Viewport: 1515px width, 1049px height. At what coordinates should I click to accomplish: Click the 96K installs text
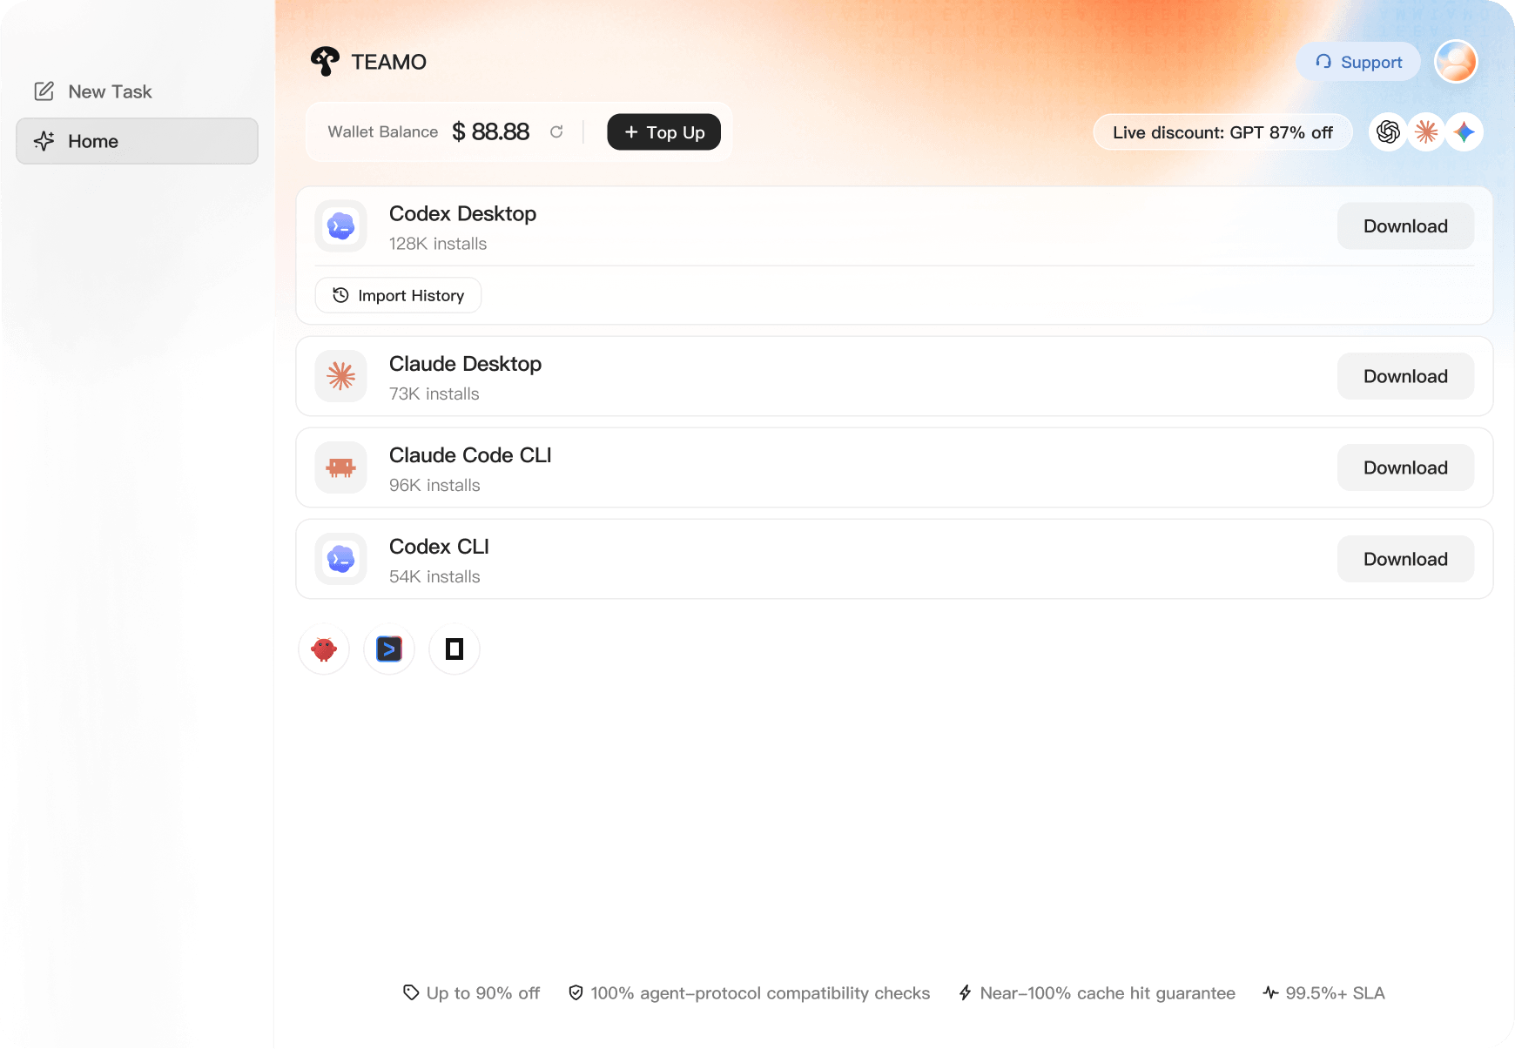point(434,485)
